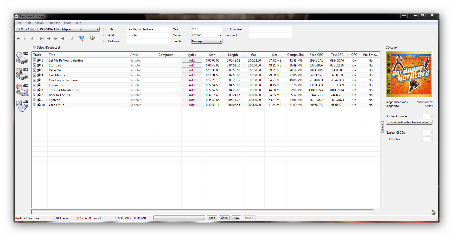Image resolution: width=453 pixels, height=236 pixels.
Task: Uncheck track 9 Hysteria checkbox
Action: point(34,100)
